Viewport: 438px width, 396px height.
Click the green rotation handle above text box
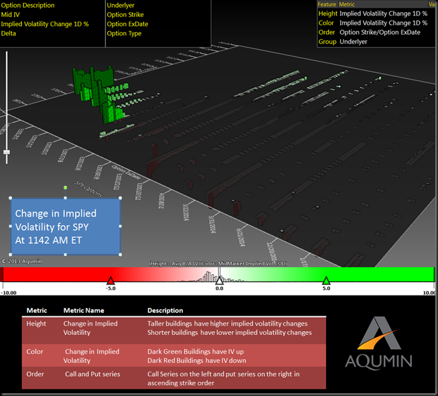(x=65, y=188)
